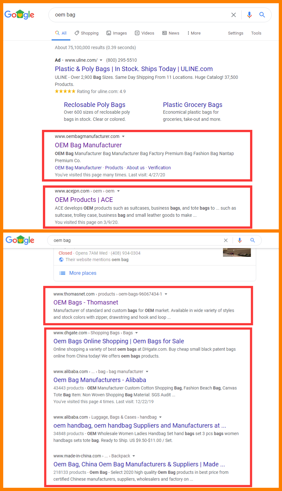Screen dimensions: 282x491
Task: Open the Products sitelink under OEM Bag Manufacturer
Action: (114, 168)
